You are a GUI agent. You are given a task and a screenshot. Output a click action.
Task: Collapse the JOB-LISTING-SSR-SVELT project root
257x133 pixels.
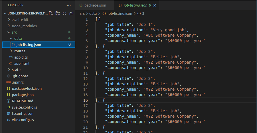click(5, 13)
